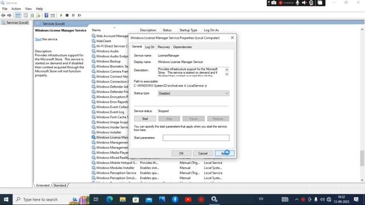Click Cancel in the Properties dialog

[x=203, y=153]
